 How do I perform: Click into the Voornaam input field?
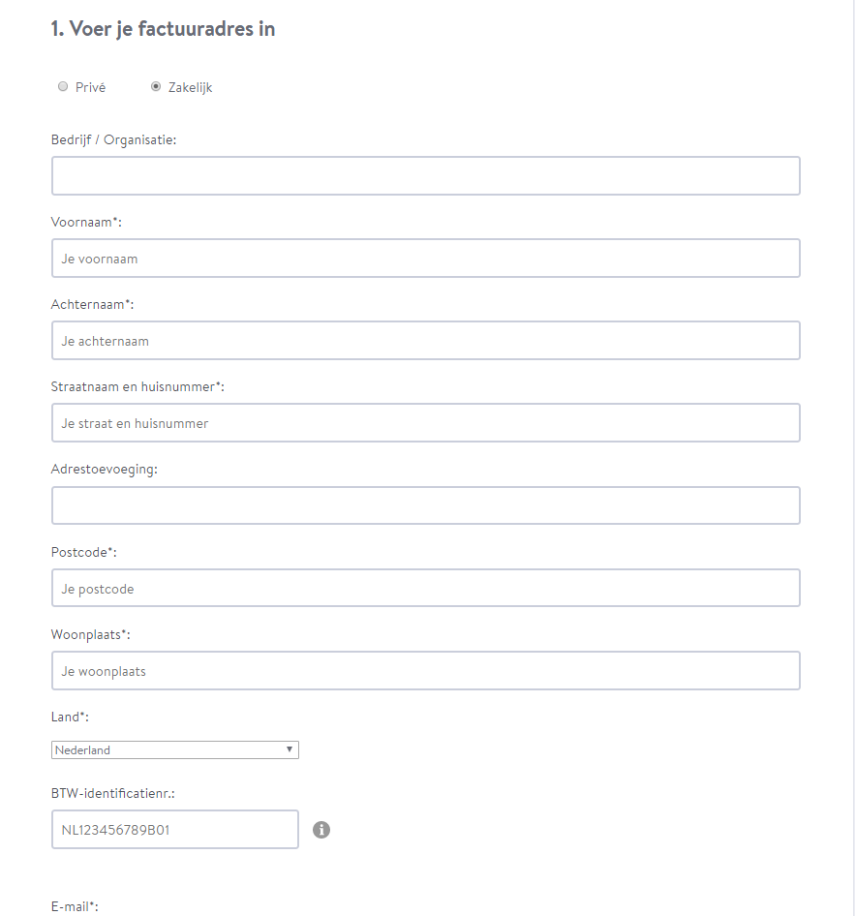click(426, 259)
